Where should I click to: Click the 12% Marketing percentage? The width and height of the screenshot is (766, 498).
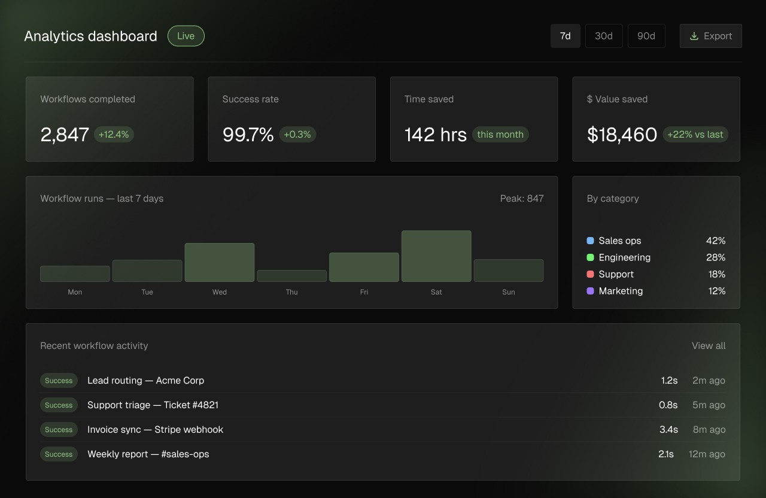pos(717,291)
